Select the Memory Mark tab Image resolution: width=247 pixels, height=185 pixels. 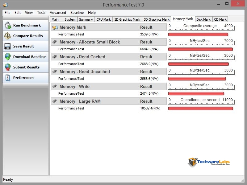click(x=183, y=19)
